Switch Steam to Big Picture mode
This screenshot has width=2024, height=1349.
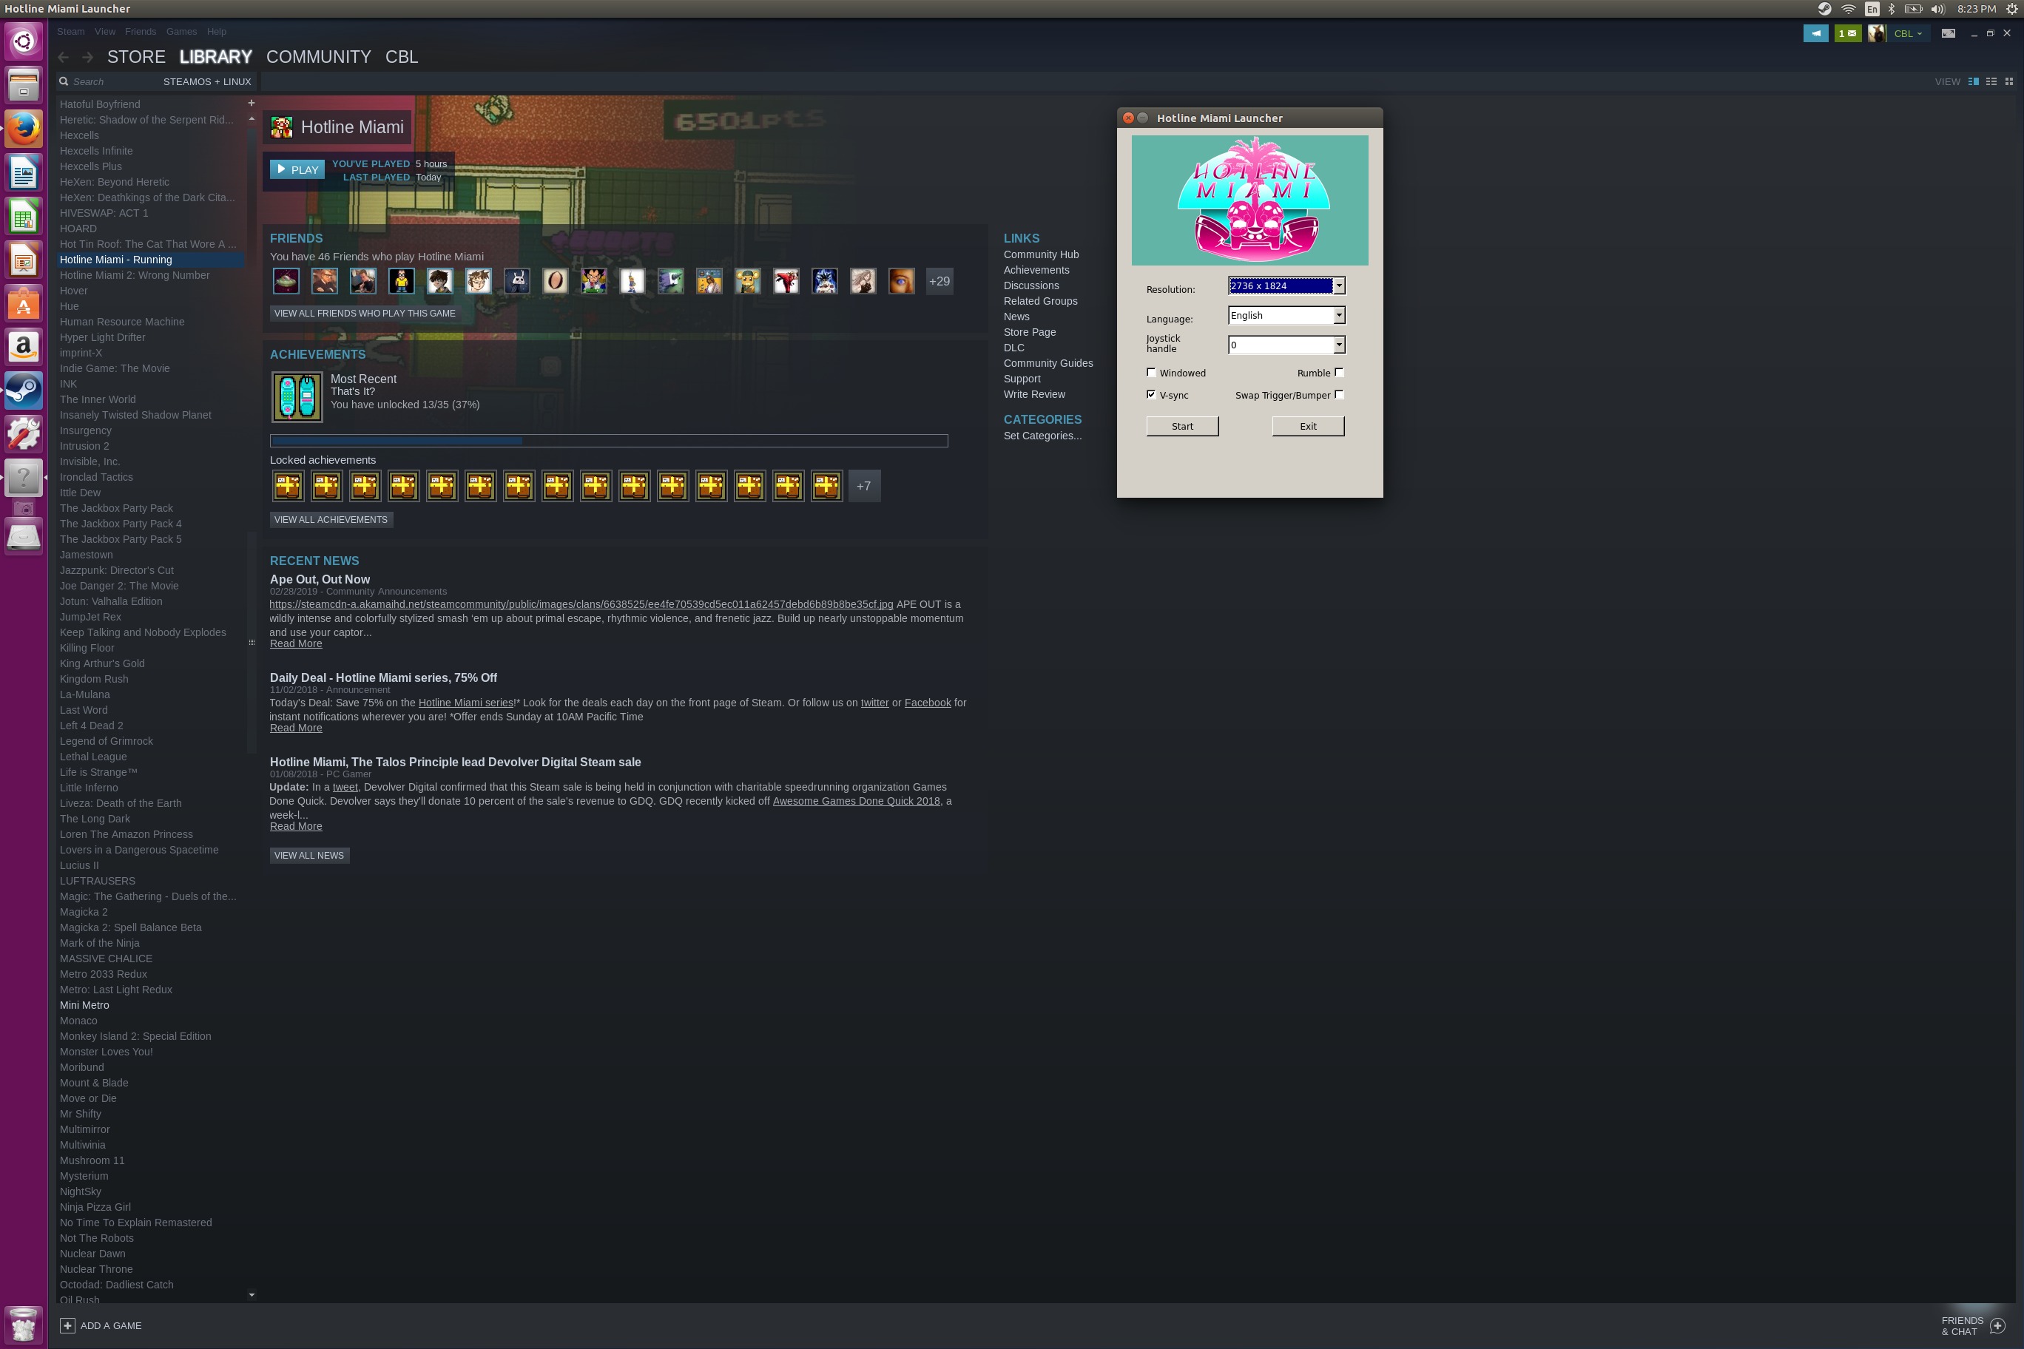tap(1949, 33)
